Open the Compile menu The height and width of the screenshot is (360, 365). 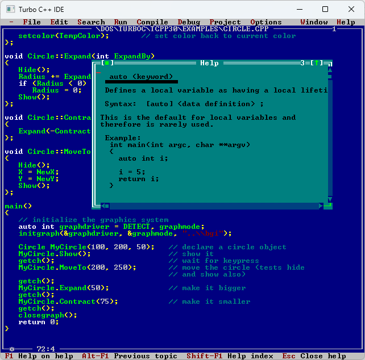pos(152,22)
